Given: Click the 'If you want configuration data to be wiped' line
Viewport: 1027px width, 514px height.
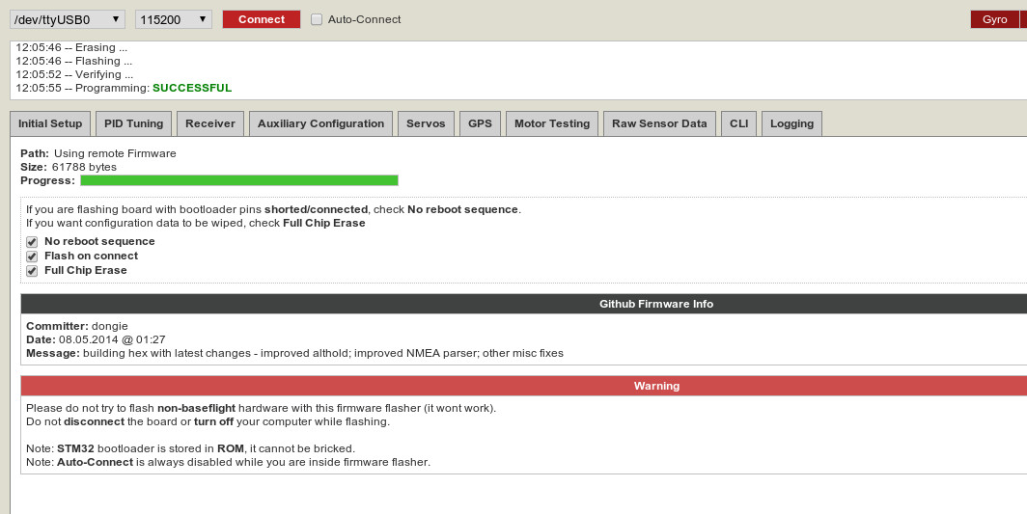Looking at the screenshot, I should click(196, 224).
